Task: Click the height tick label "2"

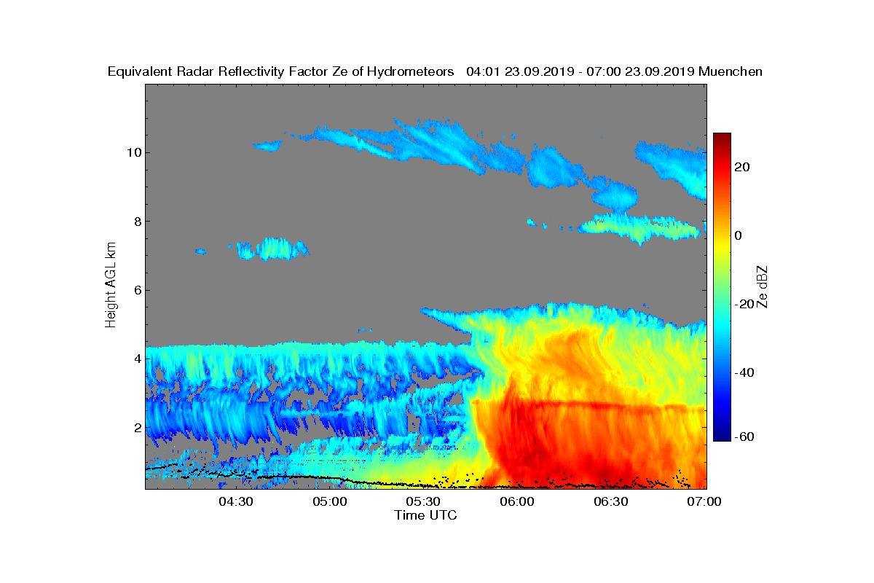Action: [137, 427]
